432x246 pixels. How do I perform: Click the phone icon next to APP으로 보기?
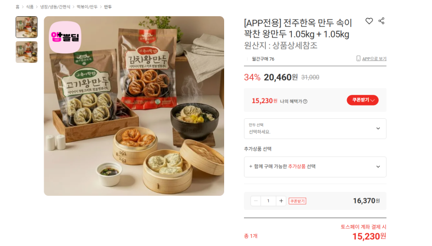coord(358,58)
